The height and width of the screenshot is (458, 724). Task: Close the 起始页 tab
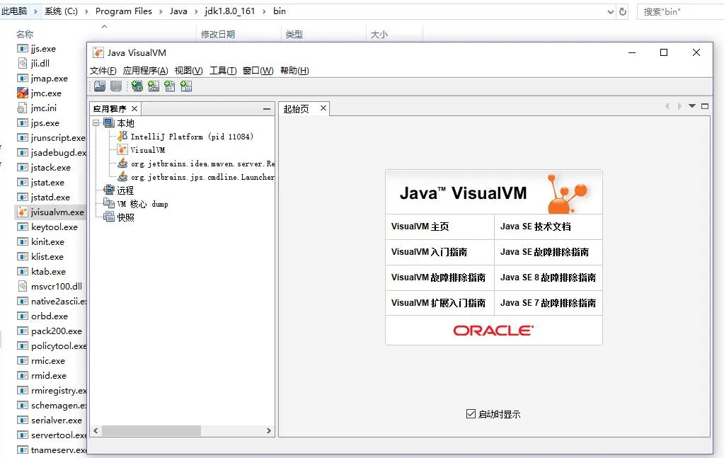click(323, 108)
